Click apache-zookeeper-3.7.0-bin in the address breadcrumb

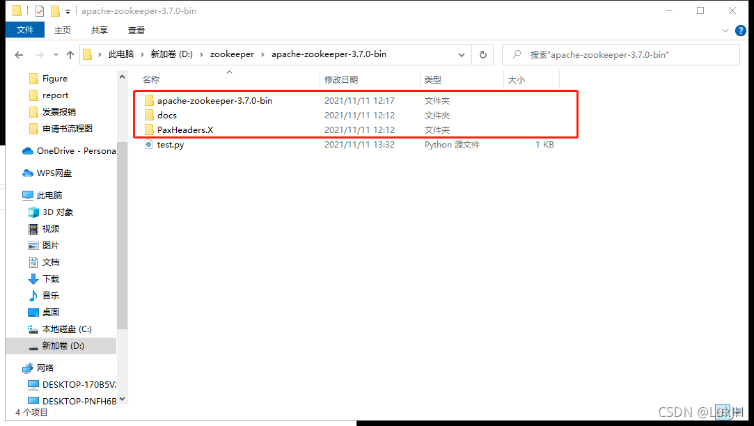(x=329, y=54)
